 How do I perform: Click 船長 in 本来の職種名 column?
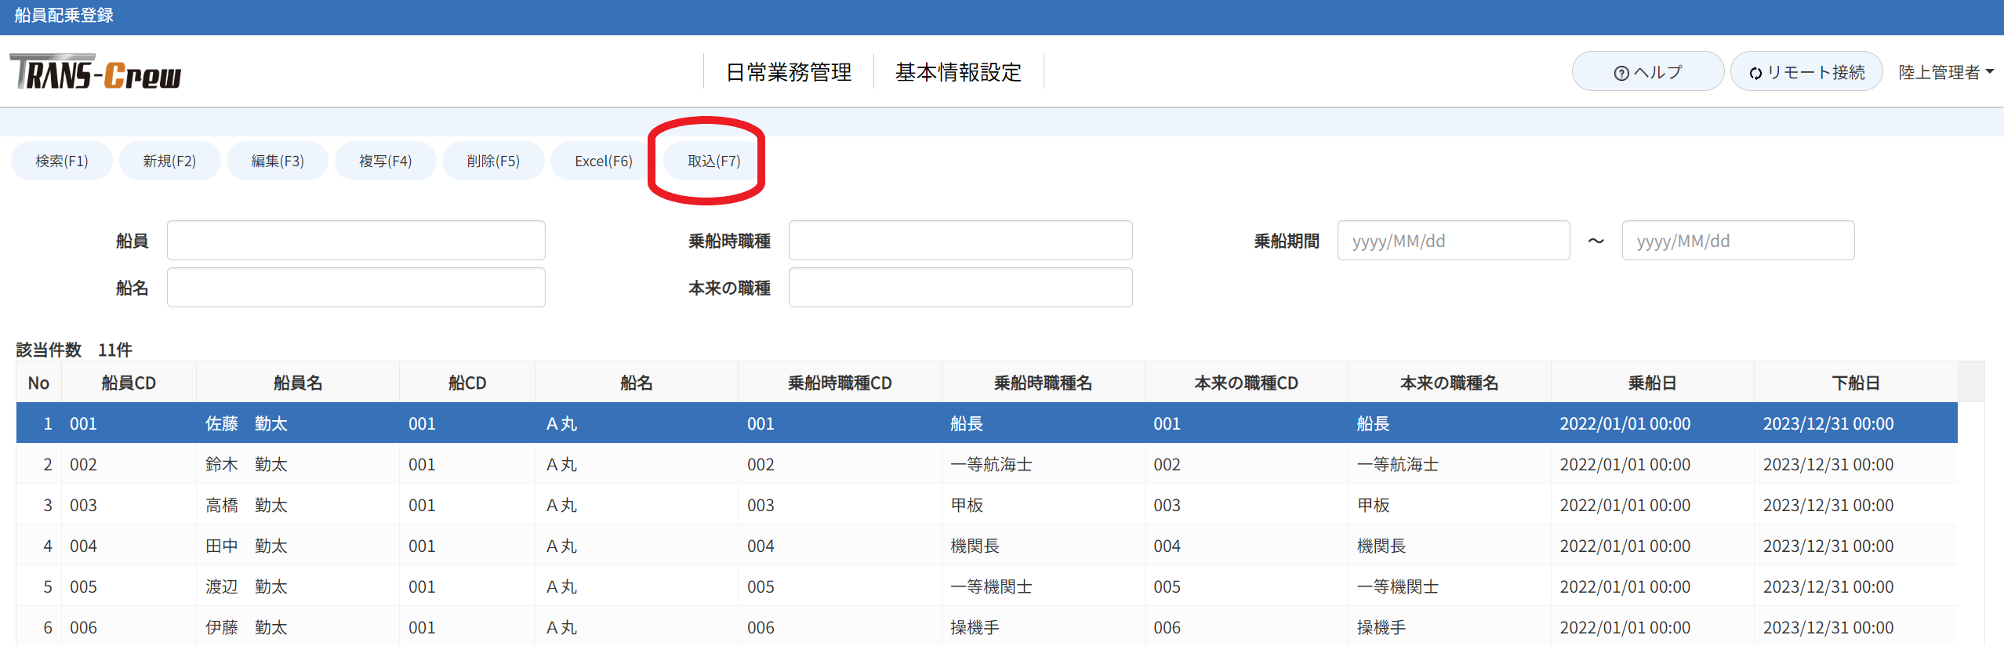tap(1373, 423)
